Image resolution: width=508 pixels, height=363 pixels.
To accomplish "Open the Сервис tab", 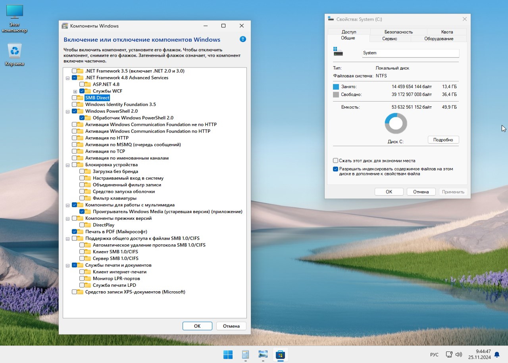I will pyautogui.click(x=390, y=38).
